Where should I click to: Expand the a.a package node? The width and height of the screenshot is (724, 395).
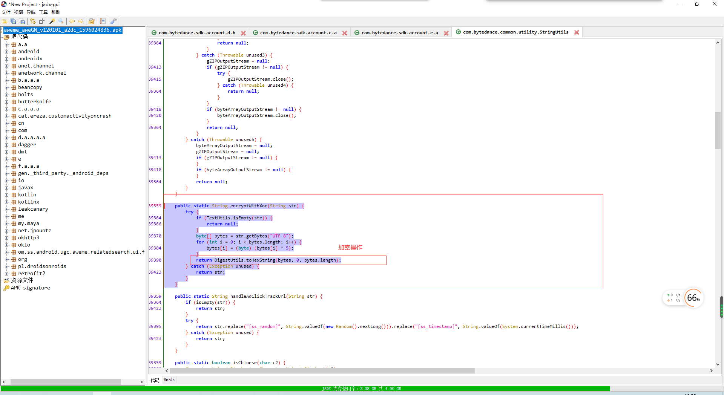[7, 44]
